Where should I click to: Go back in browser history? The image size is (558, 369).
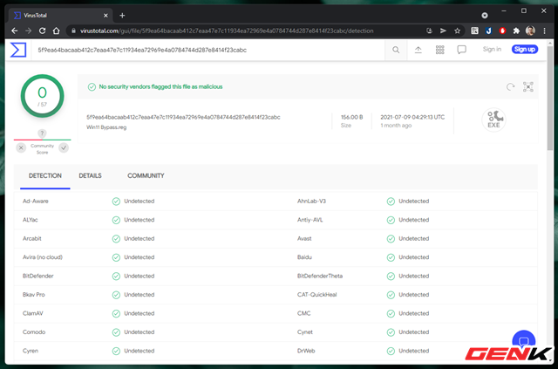[x=14, y=31]
